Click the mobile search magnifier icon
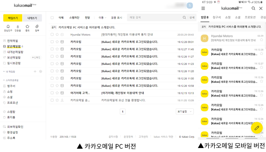Viewport: 266px width, 152px height. 253,8
